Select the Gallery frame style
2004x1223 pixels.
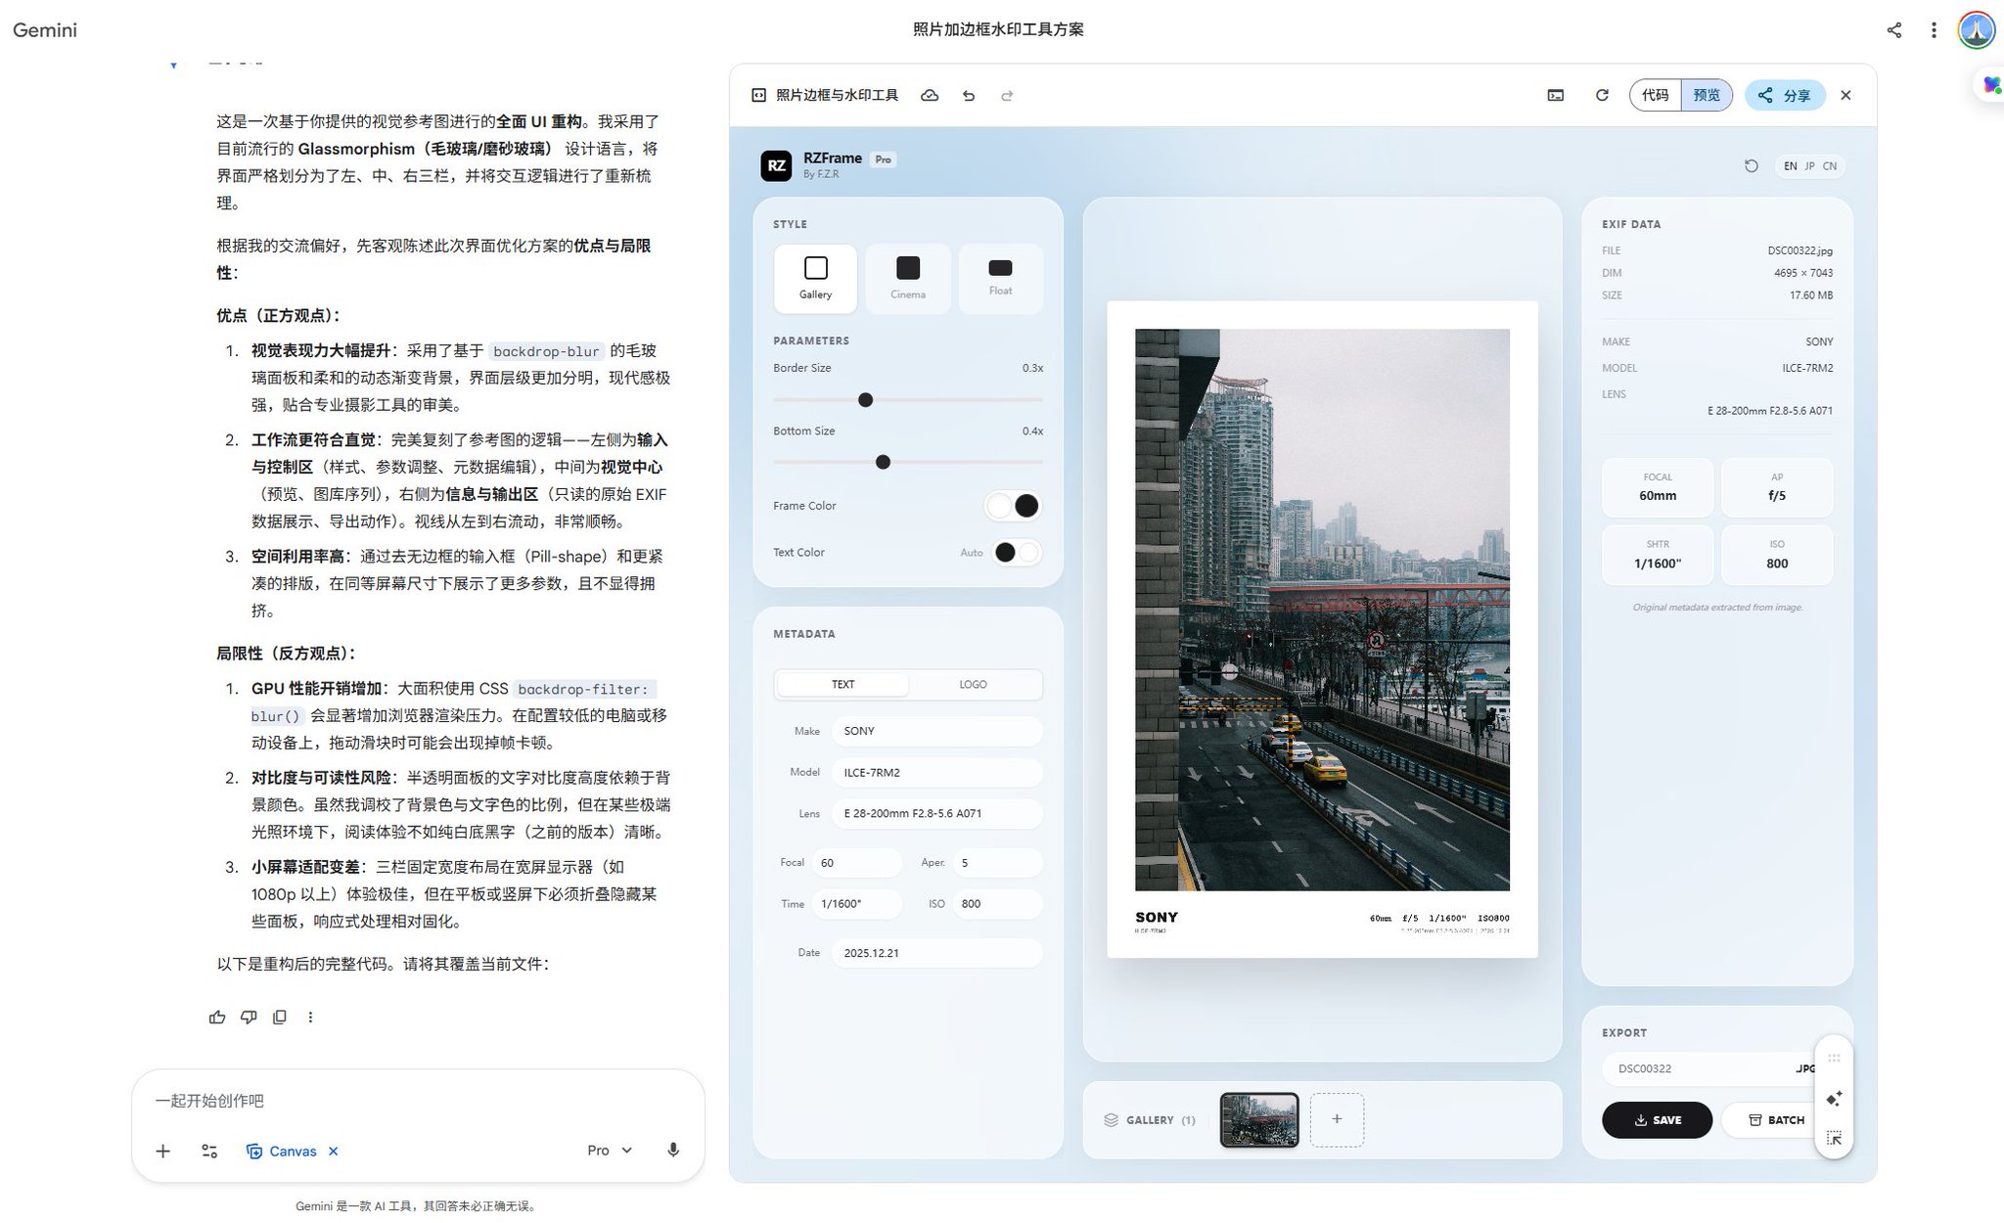coord(815,279)
